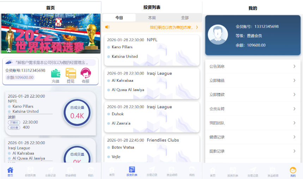This screenshot has width=303, height=179.
Task: Open Al Kahrabaa match card in investment list
Action: pyautogui.click(x=152, y=84)
